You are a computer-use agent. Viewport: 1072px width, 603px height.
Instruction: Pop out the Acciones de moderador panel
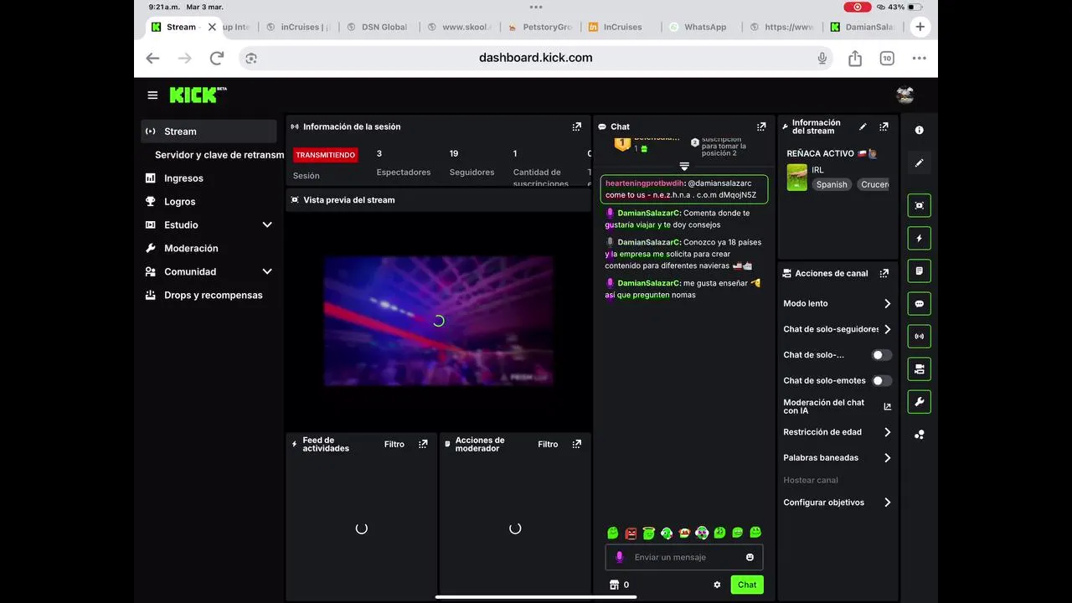pos(576,445)
